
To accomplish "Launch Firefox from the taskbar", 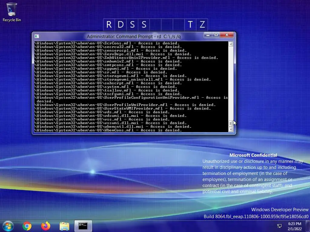I will [x=46, y=226].
